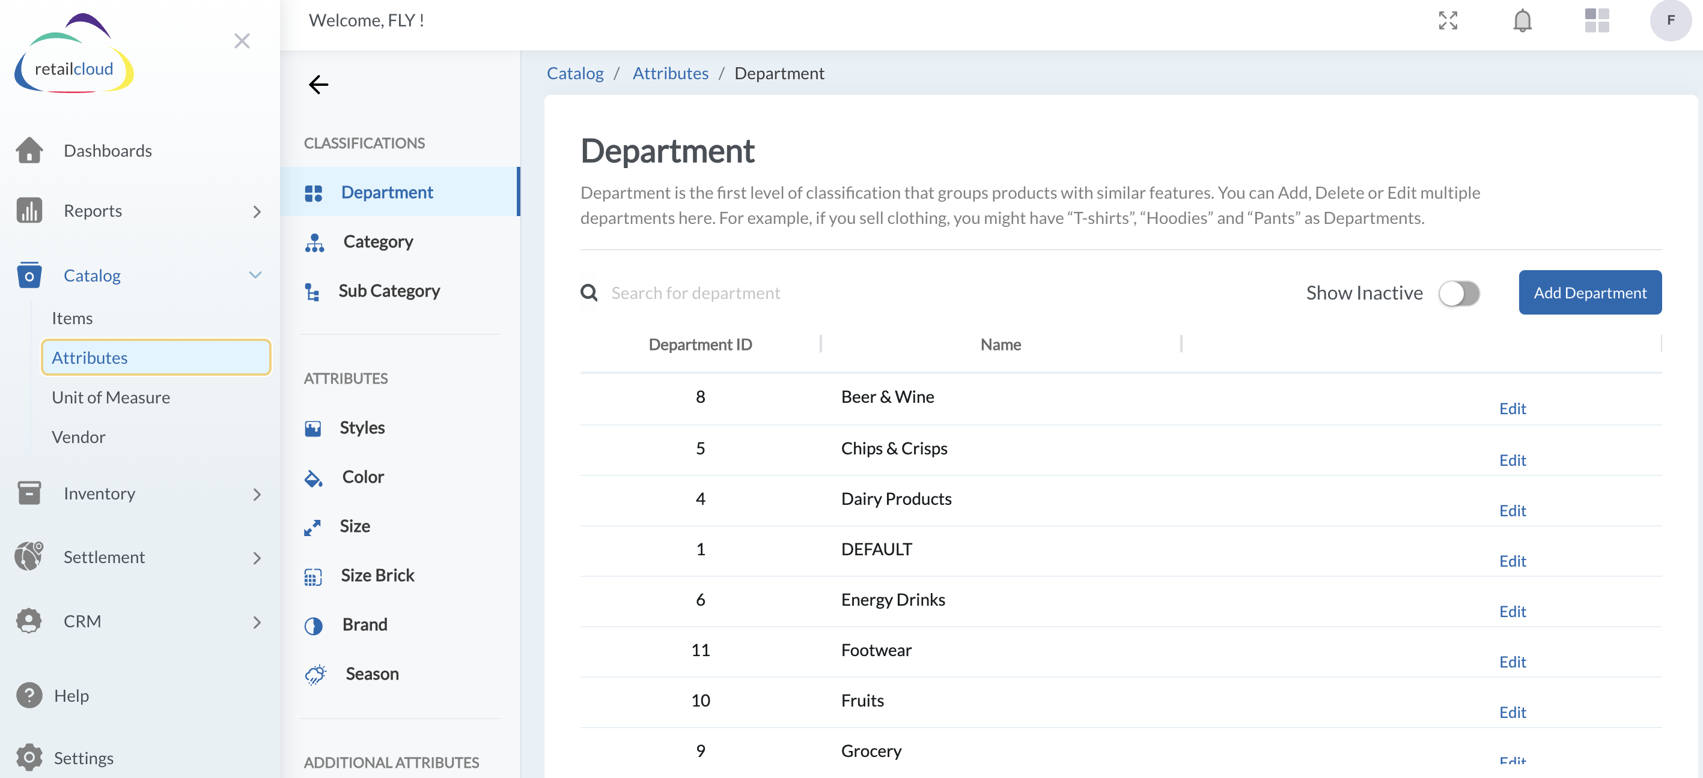This screenshot has height=778, width=1703.
Task: Edit the Chips & Crisps department
Action: (x=1512, y=460)
